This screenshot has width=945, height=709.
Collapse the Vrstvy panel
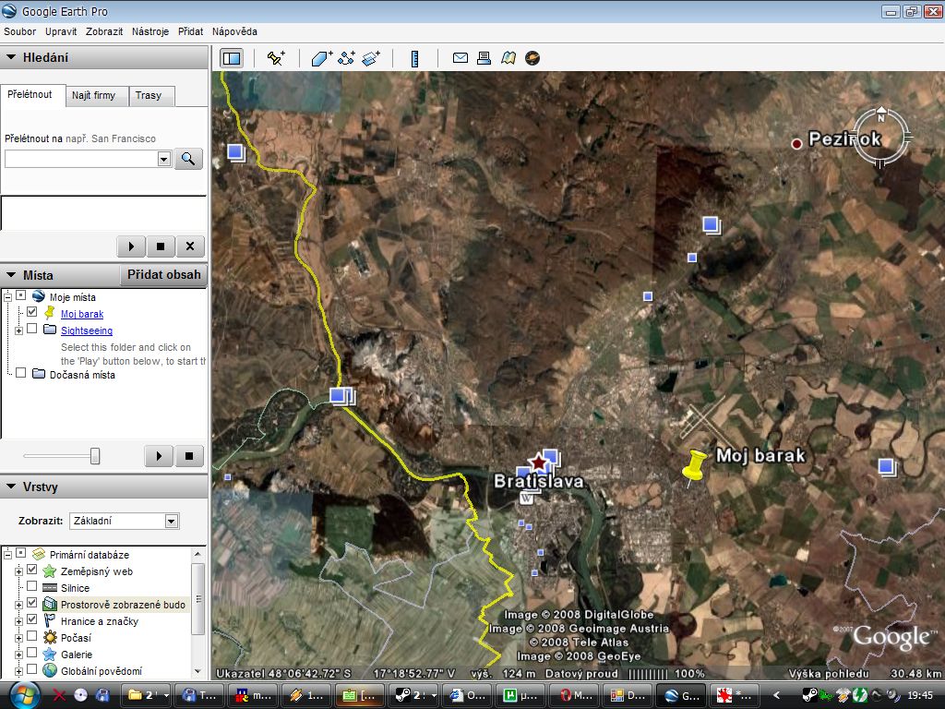pyautogui.click(x=11, y=487)
